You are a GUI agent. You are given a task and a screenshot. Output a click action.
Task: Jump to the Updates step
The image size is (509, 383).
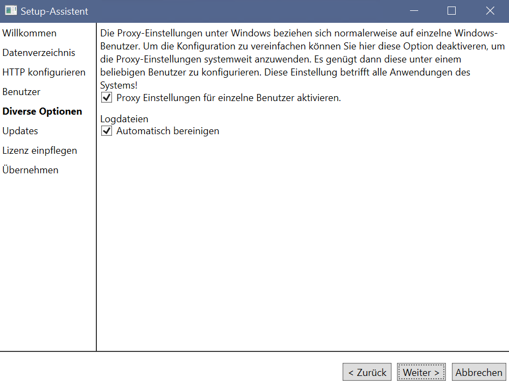(x=20, y=131)
